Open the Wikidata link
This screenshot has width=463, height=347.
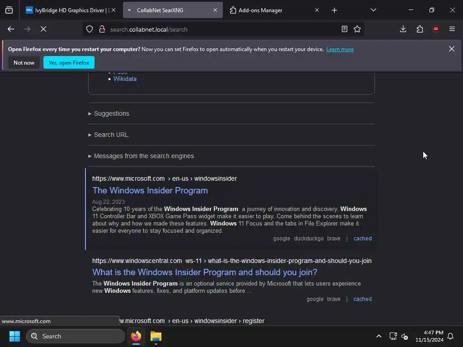coord(125,79)
